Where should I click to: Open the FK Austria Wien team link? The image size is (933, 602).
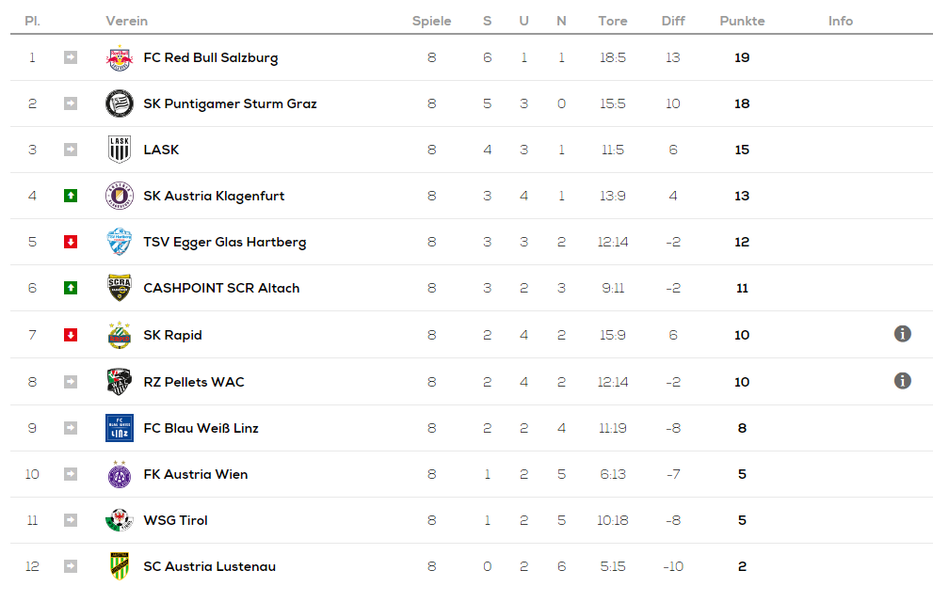195,474
